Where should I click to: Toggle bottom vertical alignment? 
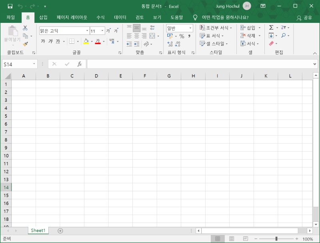144,28
